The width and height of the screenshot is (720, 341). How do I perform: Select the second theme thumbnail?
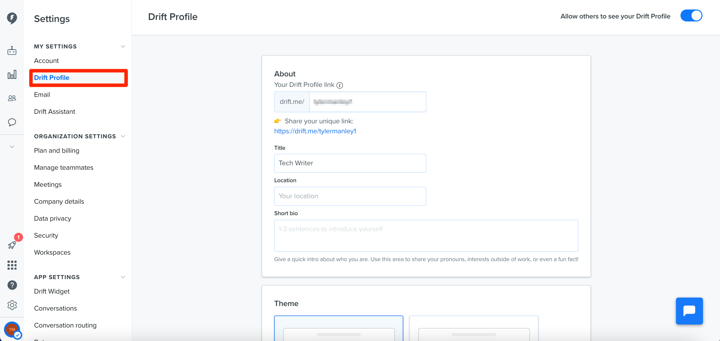pos(474,329)
